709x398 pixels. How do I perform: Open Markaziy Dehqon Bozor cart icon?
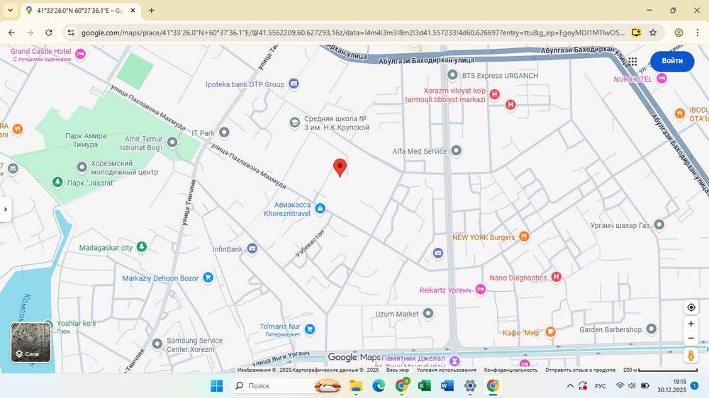(x=208, y=278)
